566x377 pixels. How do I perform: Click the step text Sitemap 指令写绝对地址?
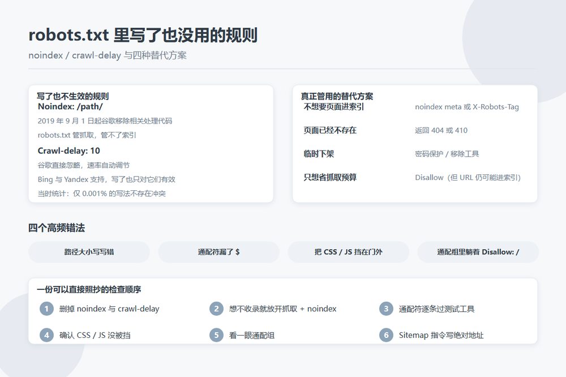click(x=441, y=335)
